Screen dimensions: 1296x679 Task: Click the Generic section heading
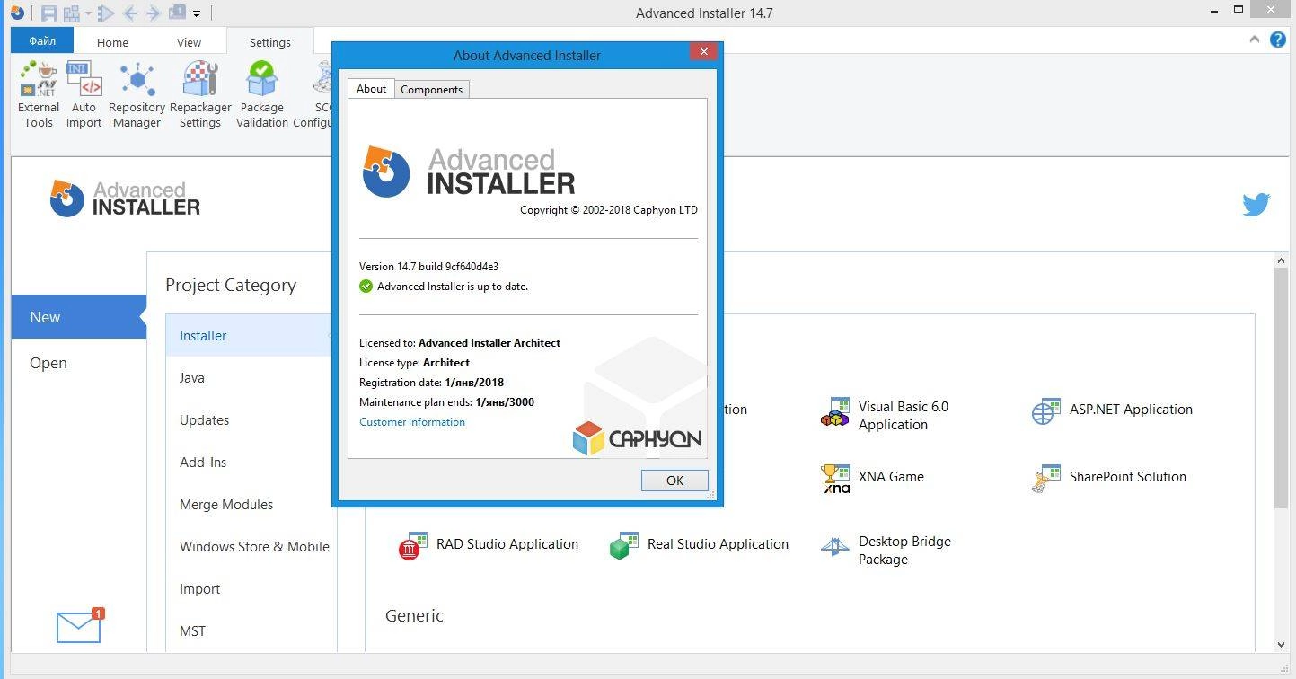(x=414, y=615)
